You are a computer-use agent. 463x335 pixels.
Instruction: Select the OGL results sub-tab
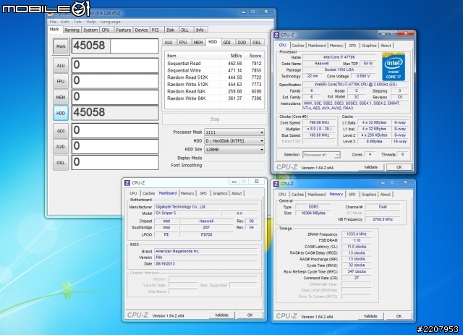257,43
